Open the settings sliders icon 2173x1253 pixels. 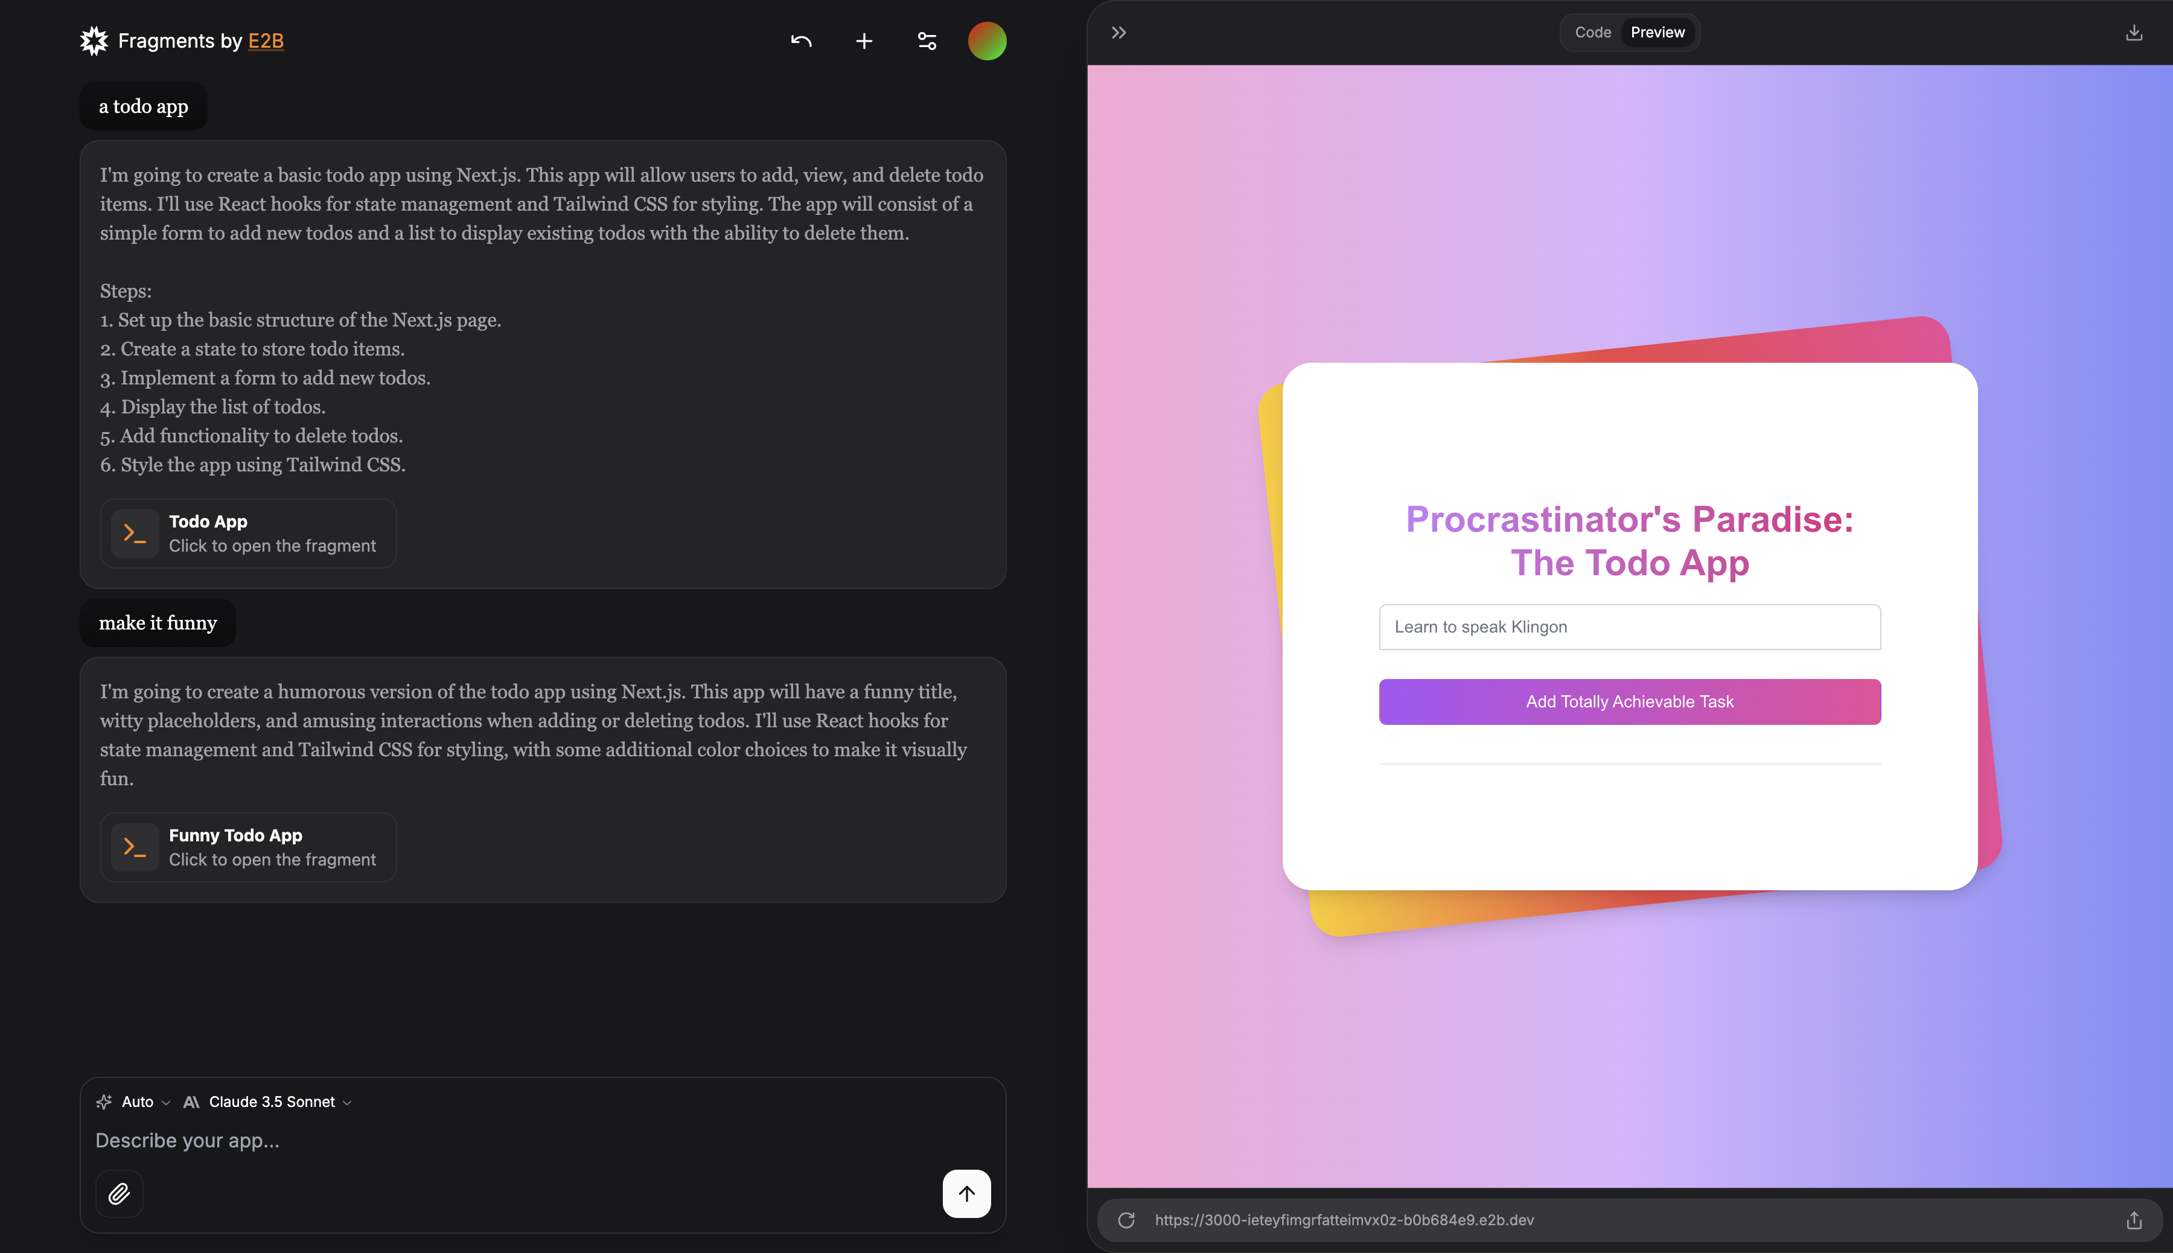tap(927, 40)
